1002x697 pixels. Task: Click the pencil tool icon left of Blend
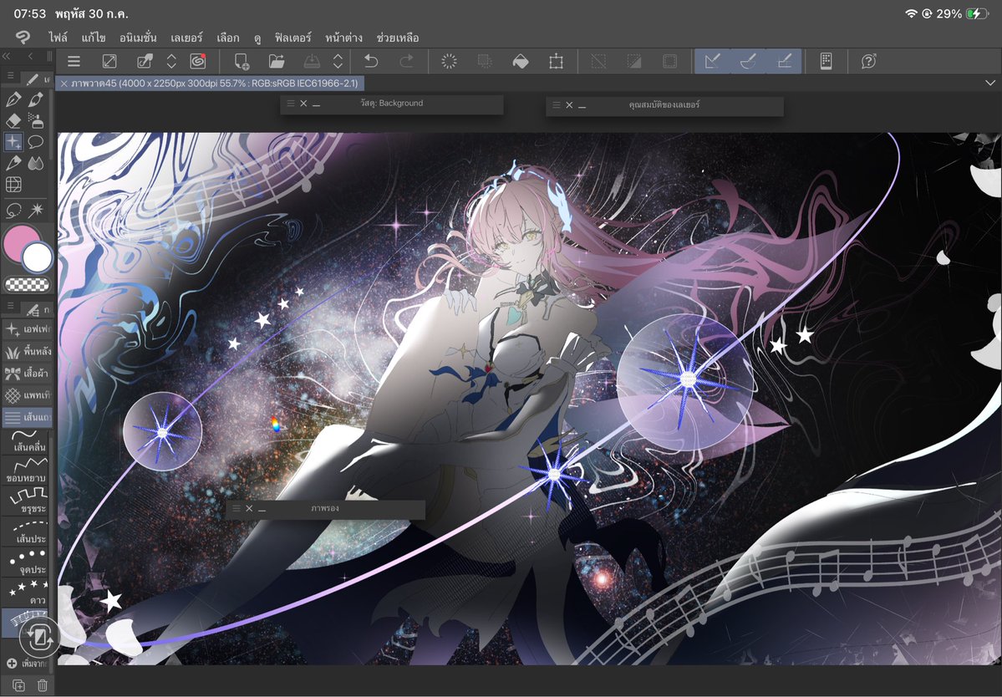pyautogui.click(x=13, y=163)
